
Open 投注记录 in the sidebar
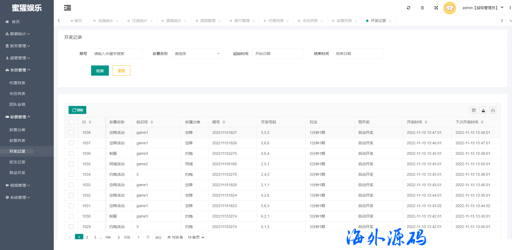17,162
